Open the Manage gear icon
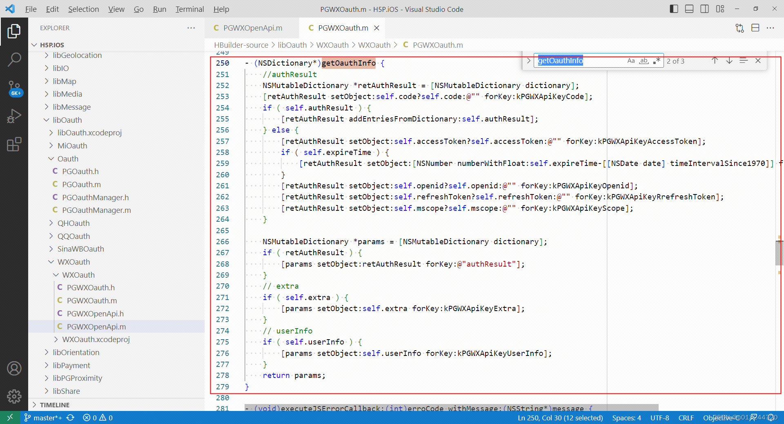784x424 pixels. 14,396
